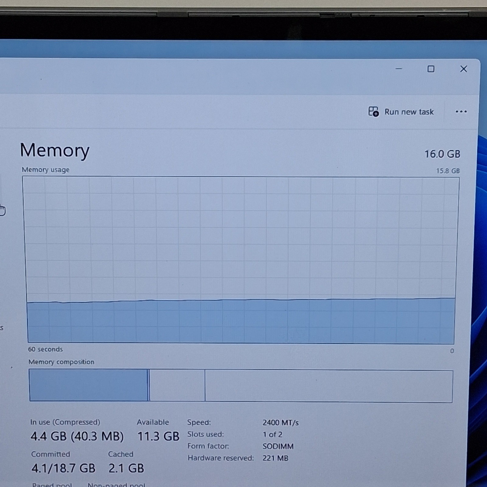The image size is (487, 487).
Task: Click the Run new task icon
Action: click(373, 112)
